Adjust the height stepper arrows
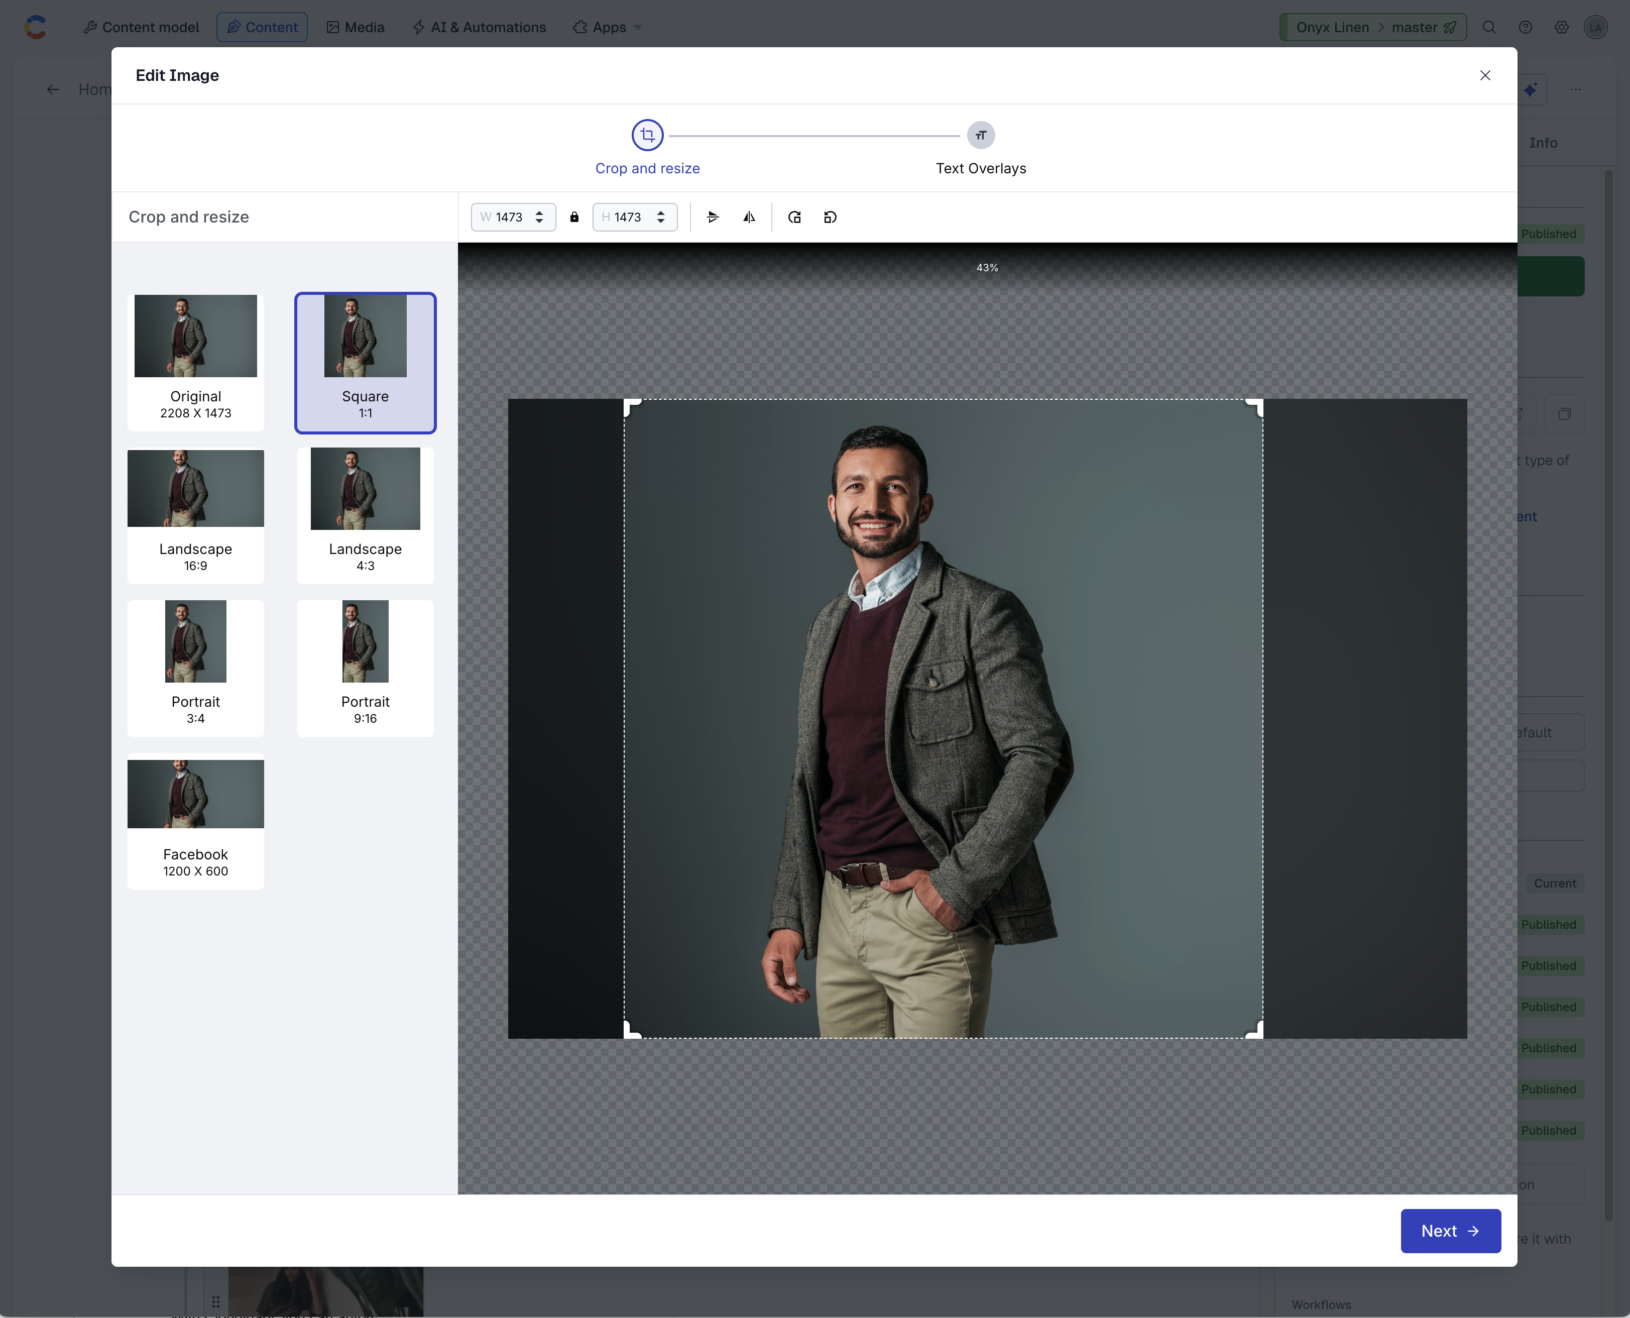The width and height of the screenshot is (1630, 1318). [x=661, y=217]
